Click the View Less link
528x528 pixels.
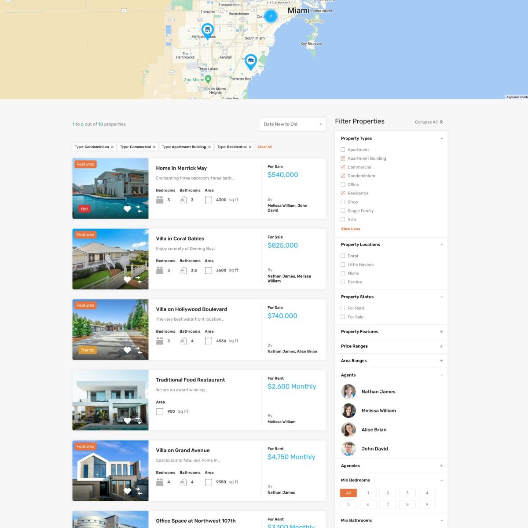350,229
